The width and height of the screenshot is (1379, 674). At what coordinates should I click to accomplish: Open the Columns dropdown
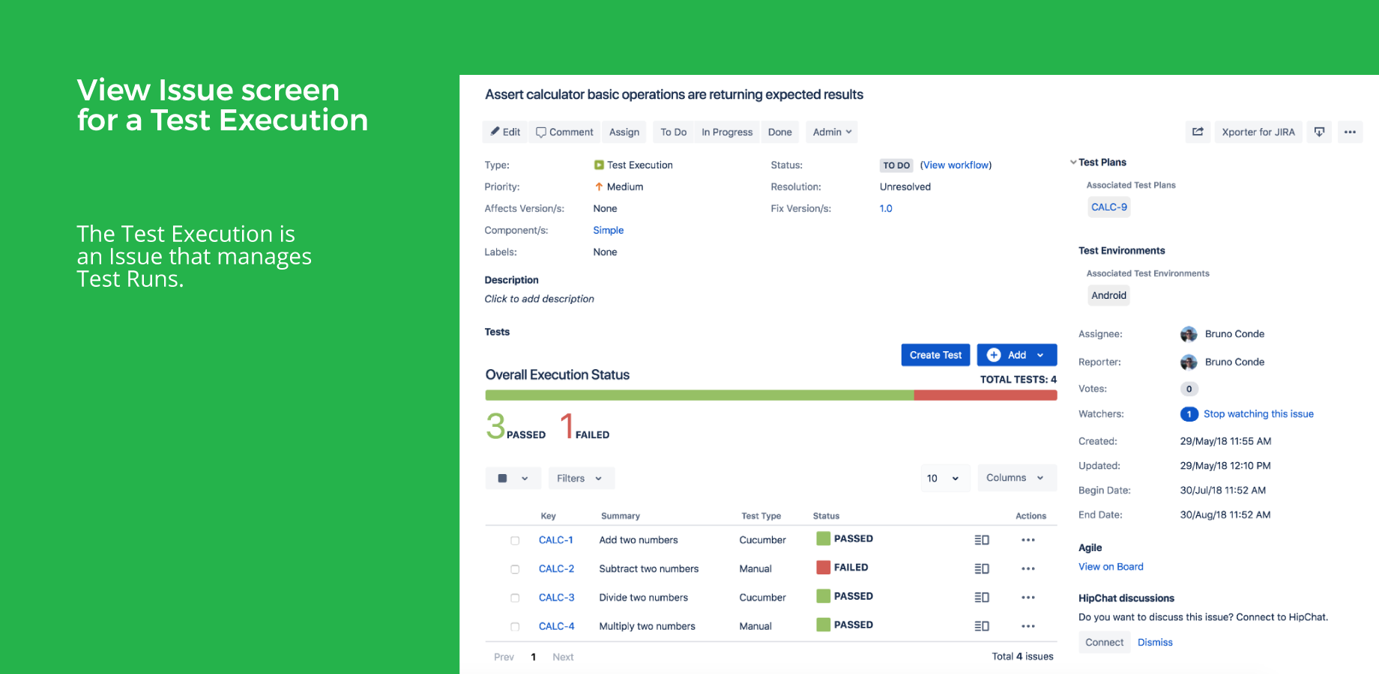[x=1017, y=478]
